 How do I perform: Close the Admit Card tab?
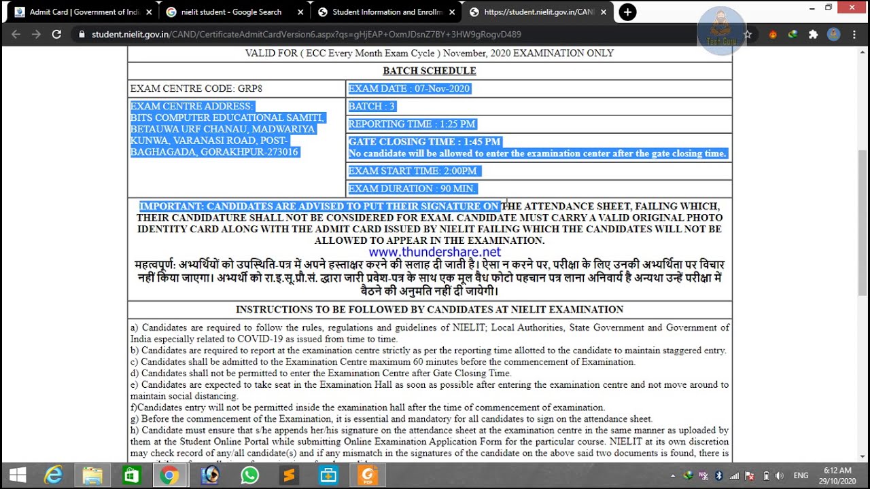click(x=147, y=12)
